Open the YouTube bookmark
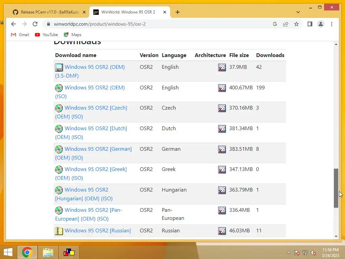Image resolution: width=345 pixels, height=259 pixels. tap(46, 35)
